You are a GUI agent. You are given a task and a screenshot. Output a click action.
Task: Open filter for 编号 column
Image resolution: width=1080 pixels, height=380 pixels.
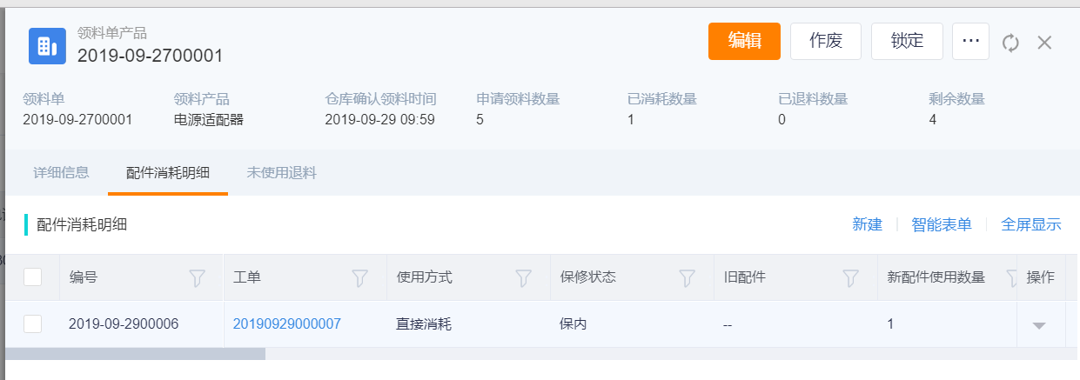pos(198,277)
